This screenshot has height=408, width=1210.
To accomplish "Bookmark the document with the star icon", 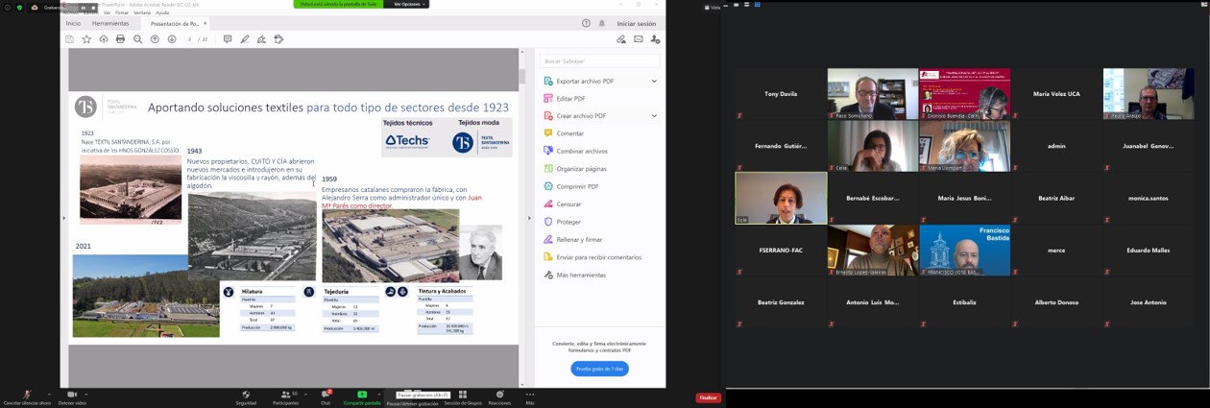I will (x=86, y=39).
